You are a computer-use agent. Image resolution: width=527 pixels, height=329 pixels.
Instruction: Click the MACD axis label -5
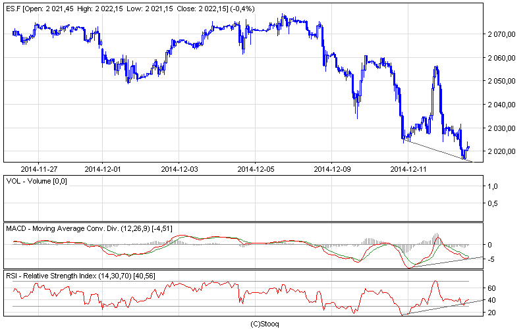coord(491,259)
